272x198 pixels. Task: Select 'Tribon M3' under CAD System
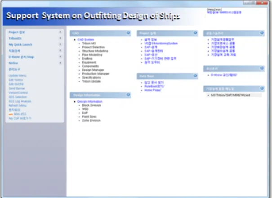[x=89, y=43]
